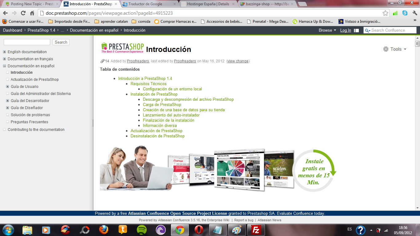Image resolution: width=420 pixels, height=236 pixels.
Task: Open Spotify from the taskbar
Action: 141,230
